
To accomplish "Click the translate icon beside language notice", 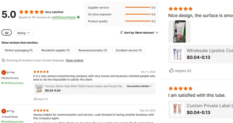I will click(x=3, y=60).
